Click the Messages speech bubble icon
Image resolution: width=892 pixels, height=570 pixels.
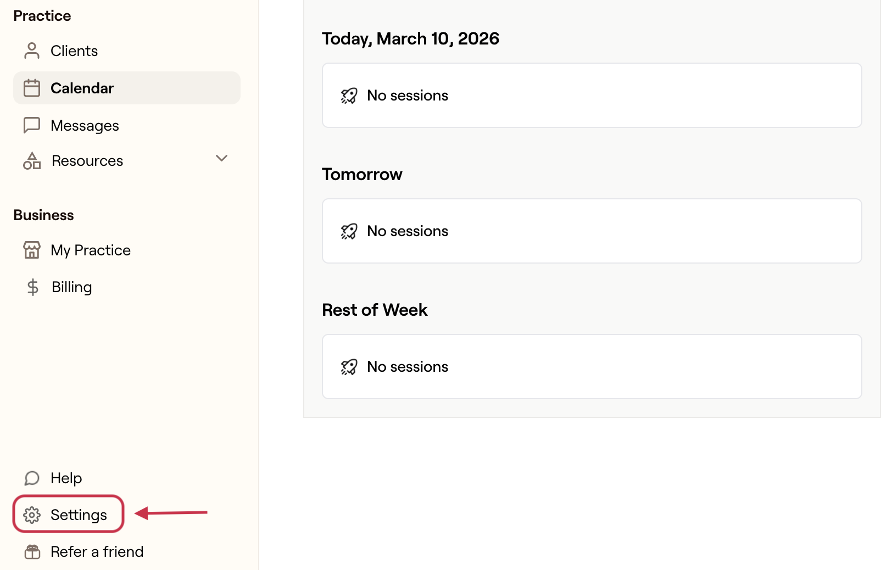(32, 125)
